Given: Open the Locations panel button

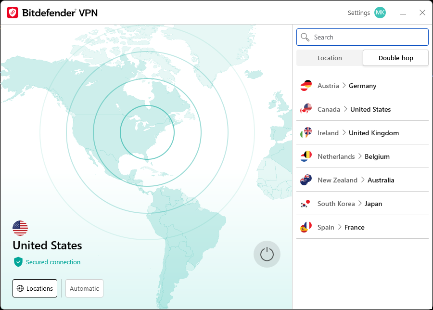Looking at the screenshot, I should pyautogui.click(x=35, y=288).
